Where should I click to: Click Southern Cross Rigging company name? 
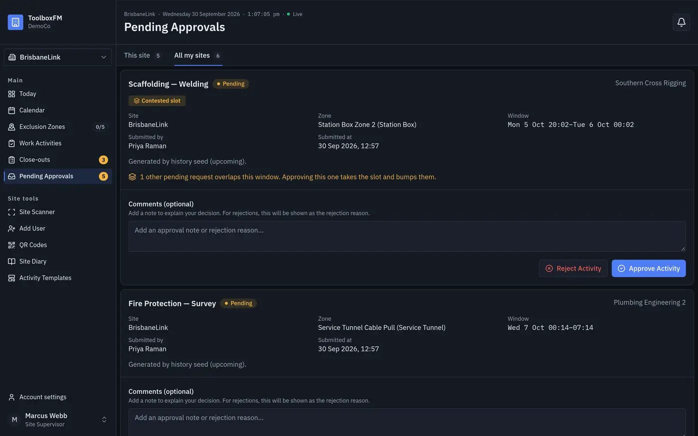click(650, 83)
